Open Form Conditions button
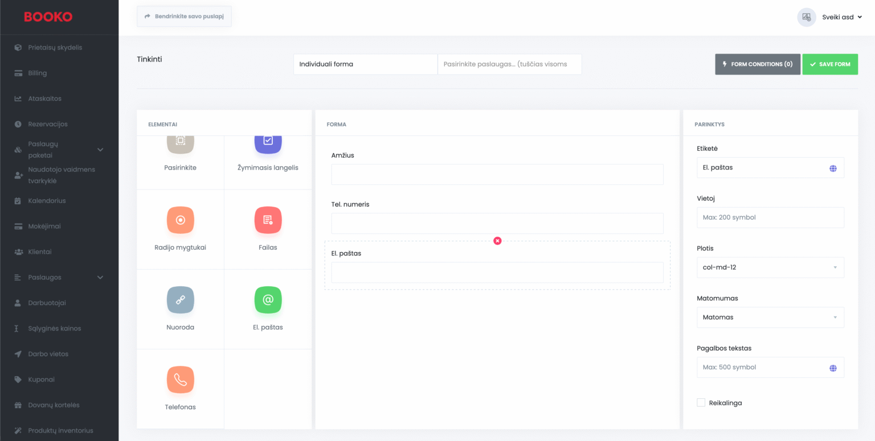 point(757,64)
